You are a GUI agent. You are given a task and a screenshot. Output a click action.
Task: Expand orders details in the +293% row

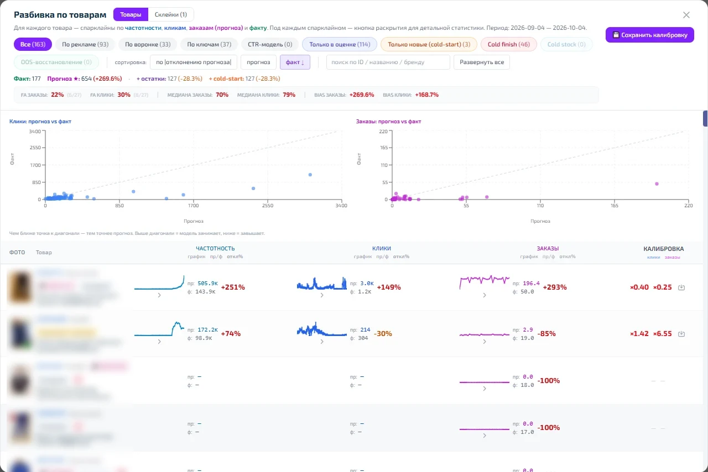coord(485,296)
